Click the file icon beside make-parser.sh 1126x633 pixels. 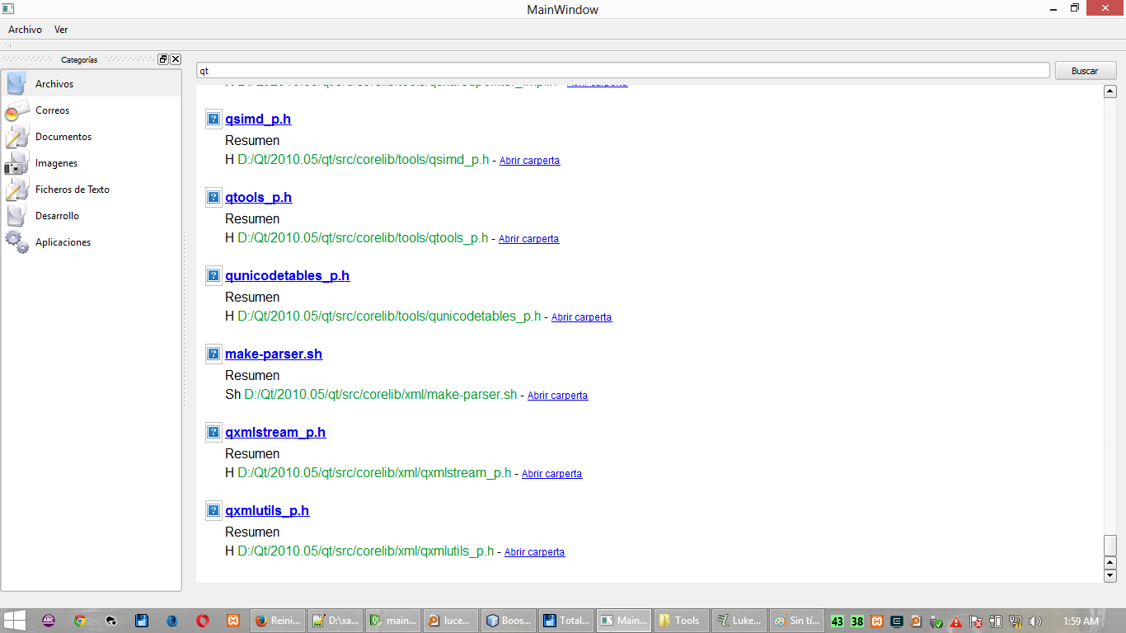click(213, 354)
